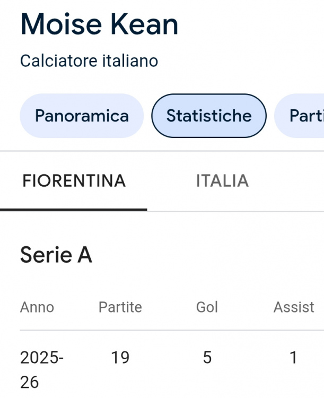The image size is (324, 398).
Task: Click the 1 assist value
Action: coord(293,358)
